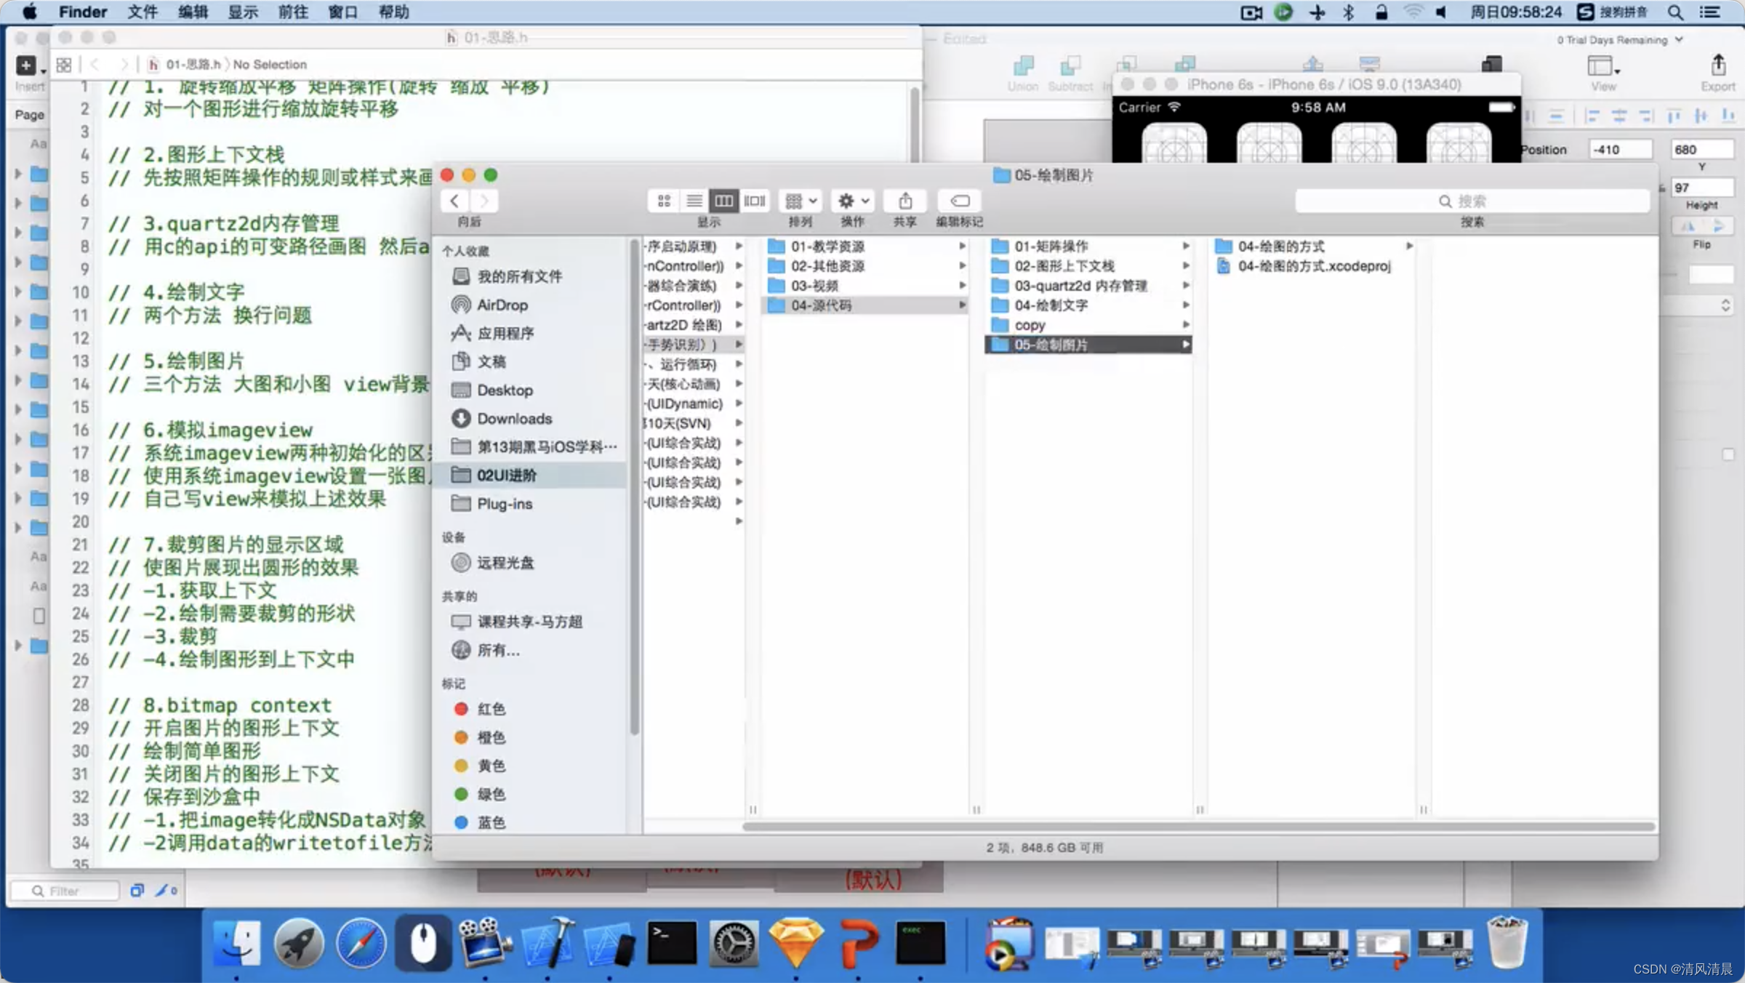The width and height of the screenshot is (1745, 983).
Task: Select 05-绘制图片 folder
Action: 1088,345
